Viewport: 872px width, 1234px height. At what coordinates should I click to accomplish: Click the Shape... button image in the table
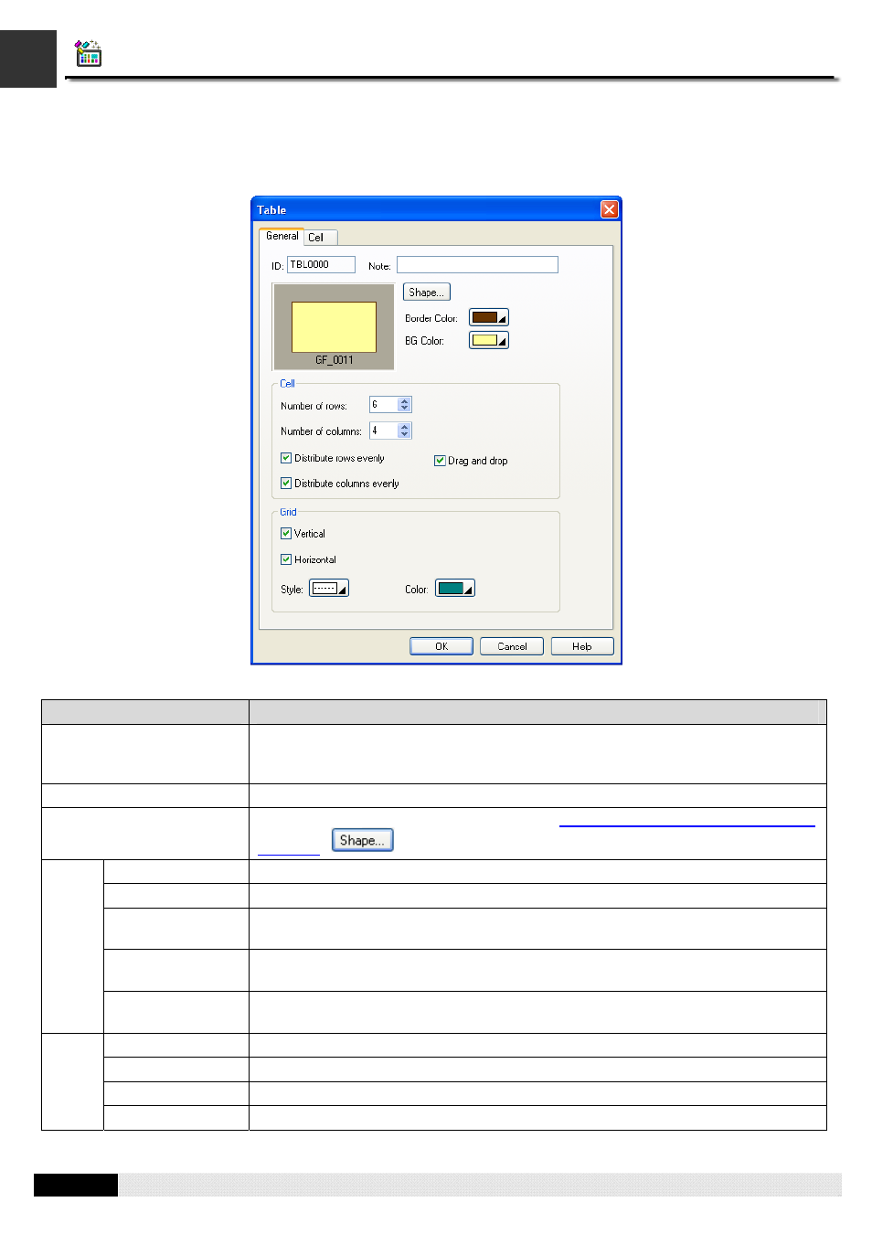362,840
